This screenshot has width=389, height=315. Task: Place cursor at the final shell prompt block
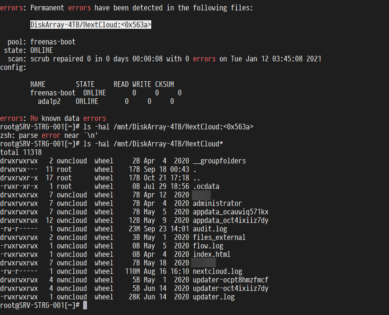coord(85,306)
